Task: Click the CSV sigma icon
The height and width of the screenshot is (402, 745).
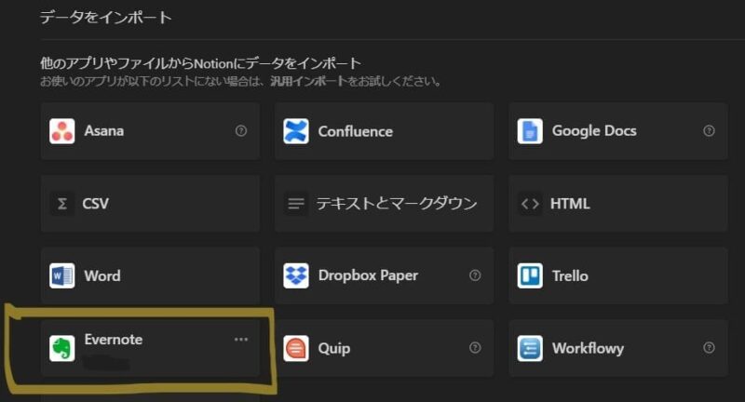Action: (x=61, y=204)
